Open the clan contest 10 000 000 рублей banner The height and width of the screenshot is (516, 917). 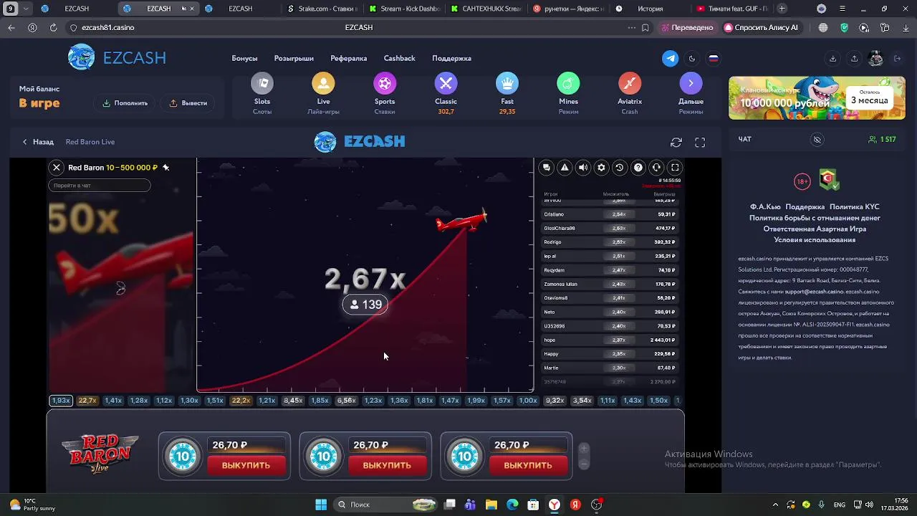[x=817, y=97]
